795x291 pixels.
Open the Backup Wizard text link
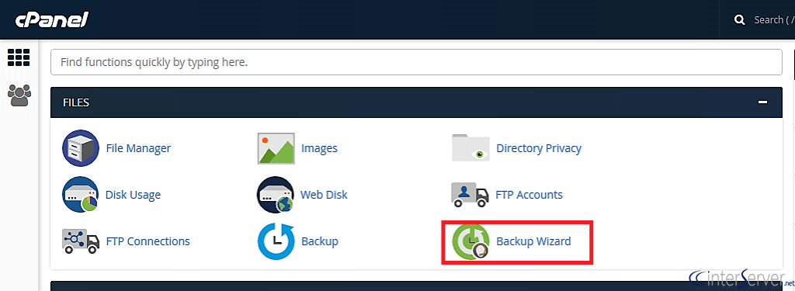(533, 241)
